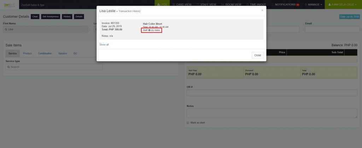Click the Price column header
The image size is (362, 148).
(x=282, y=52)
